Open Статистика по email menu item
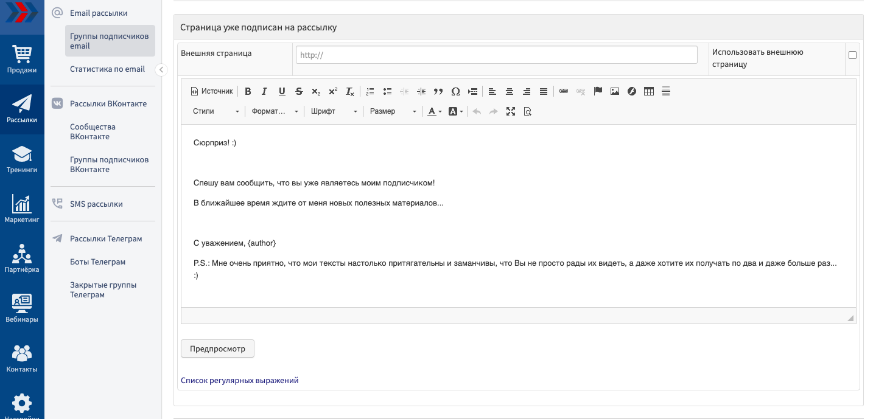 [107, 69]
